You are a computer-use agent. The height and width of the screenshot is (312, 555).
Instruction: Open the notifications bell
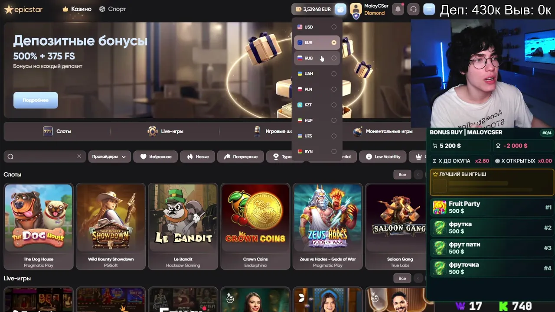398,9
